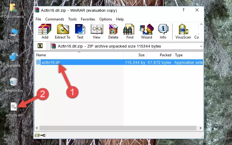Viewport: 232px width, 145px height.
Task: Sort by the Type column header
Action: click(188, 55)
